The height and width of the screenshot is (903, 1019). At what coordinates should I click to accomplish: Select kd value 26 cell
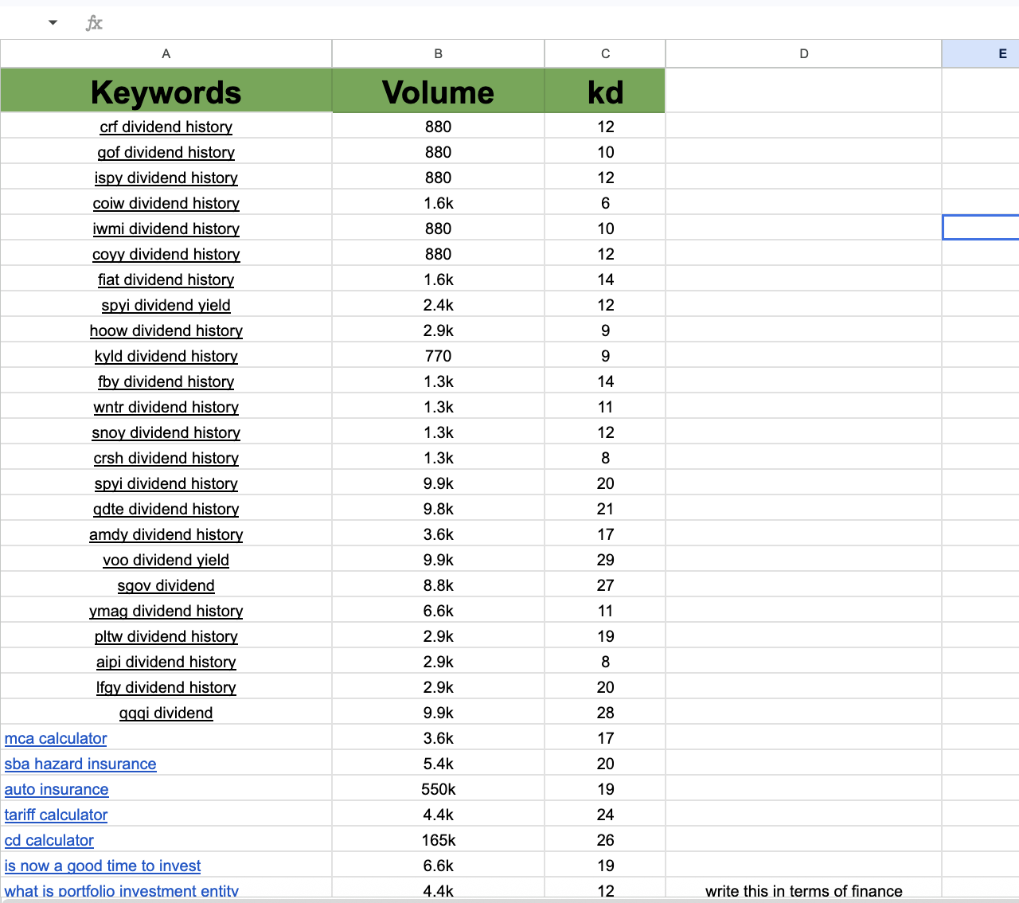605,840
